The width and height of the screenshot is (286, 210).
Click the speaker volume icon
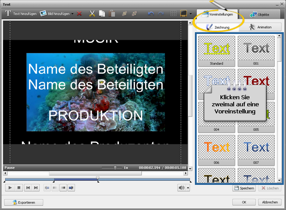pos(181,187)
